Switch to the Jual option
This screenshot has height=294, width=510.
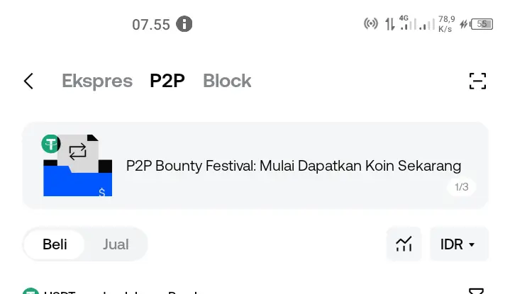tap(116, 244)
